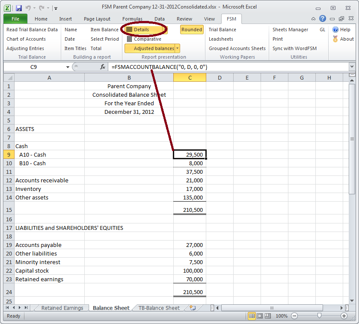Minimize the ribbon with the caret icon
Viewport: 359px width, 324px height.
click(x=314, y=19)
